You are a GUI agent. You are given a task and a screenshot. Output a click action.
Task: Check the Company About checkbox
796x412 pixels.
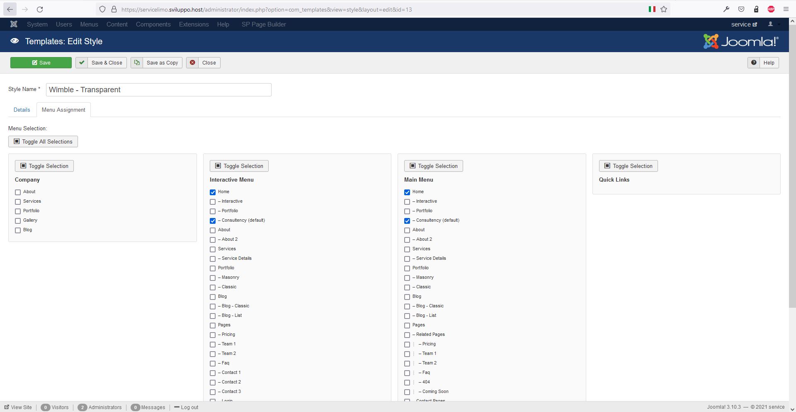18,192
